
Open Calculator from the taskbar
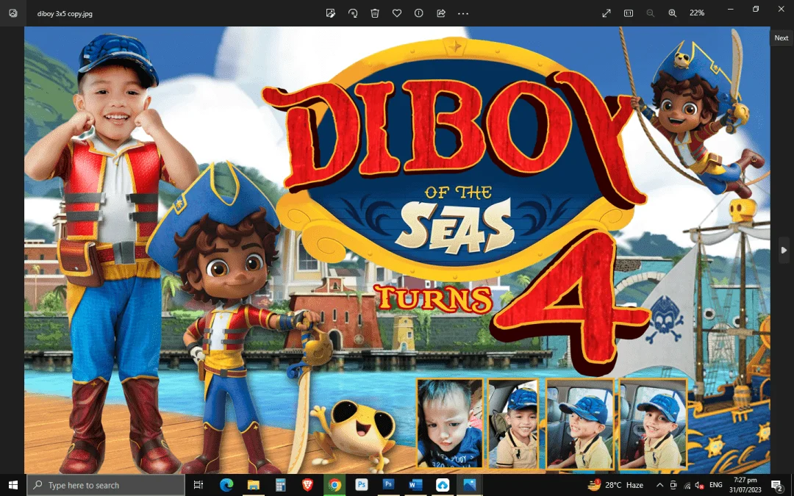pyautogui.click(x=281, y=485)
